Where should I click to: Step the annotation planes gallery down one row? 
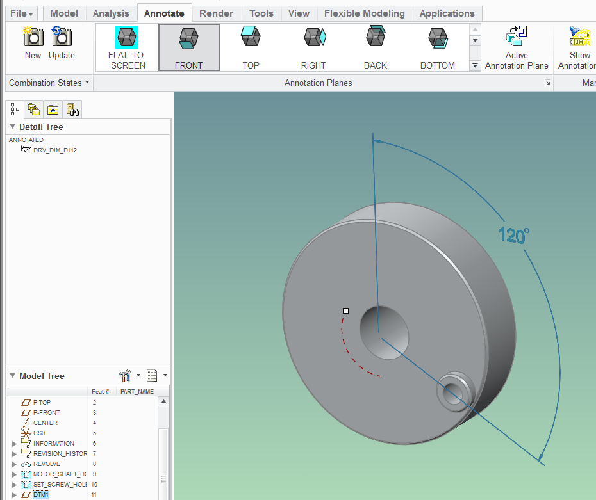click(475, 40)
